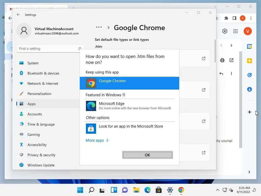Open Google account avatar in Gmail
Viewport: 261px width, 196px height.
[248, 31]
